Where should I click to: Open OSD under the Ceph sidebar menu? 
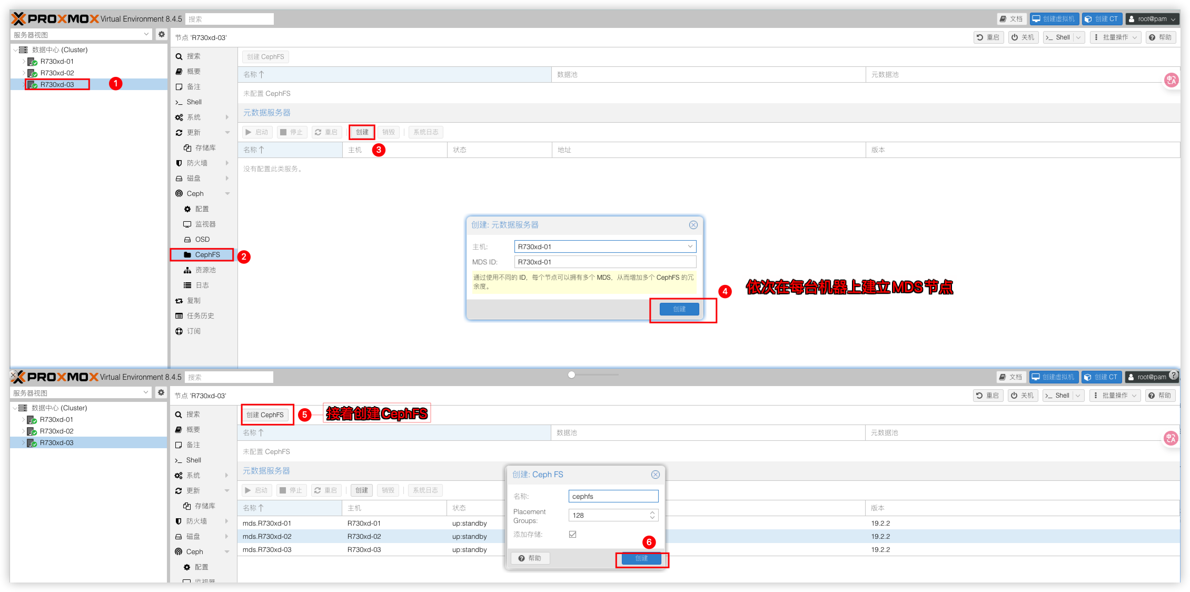click(203, 240)
